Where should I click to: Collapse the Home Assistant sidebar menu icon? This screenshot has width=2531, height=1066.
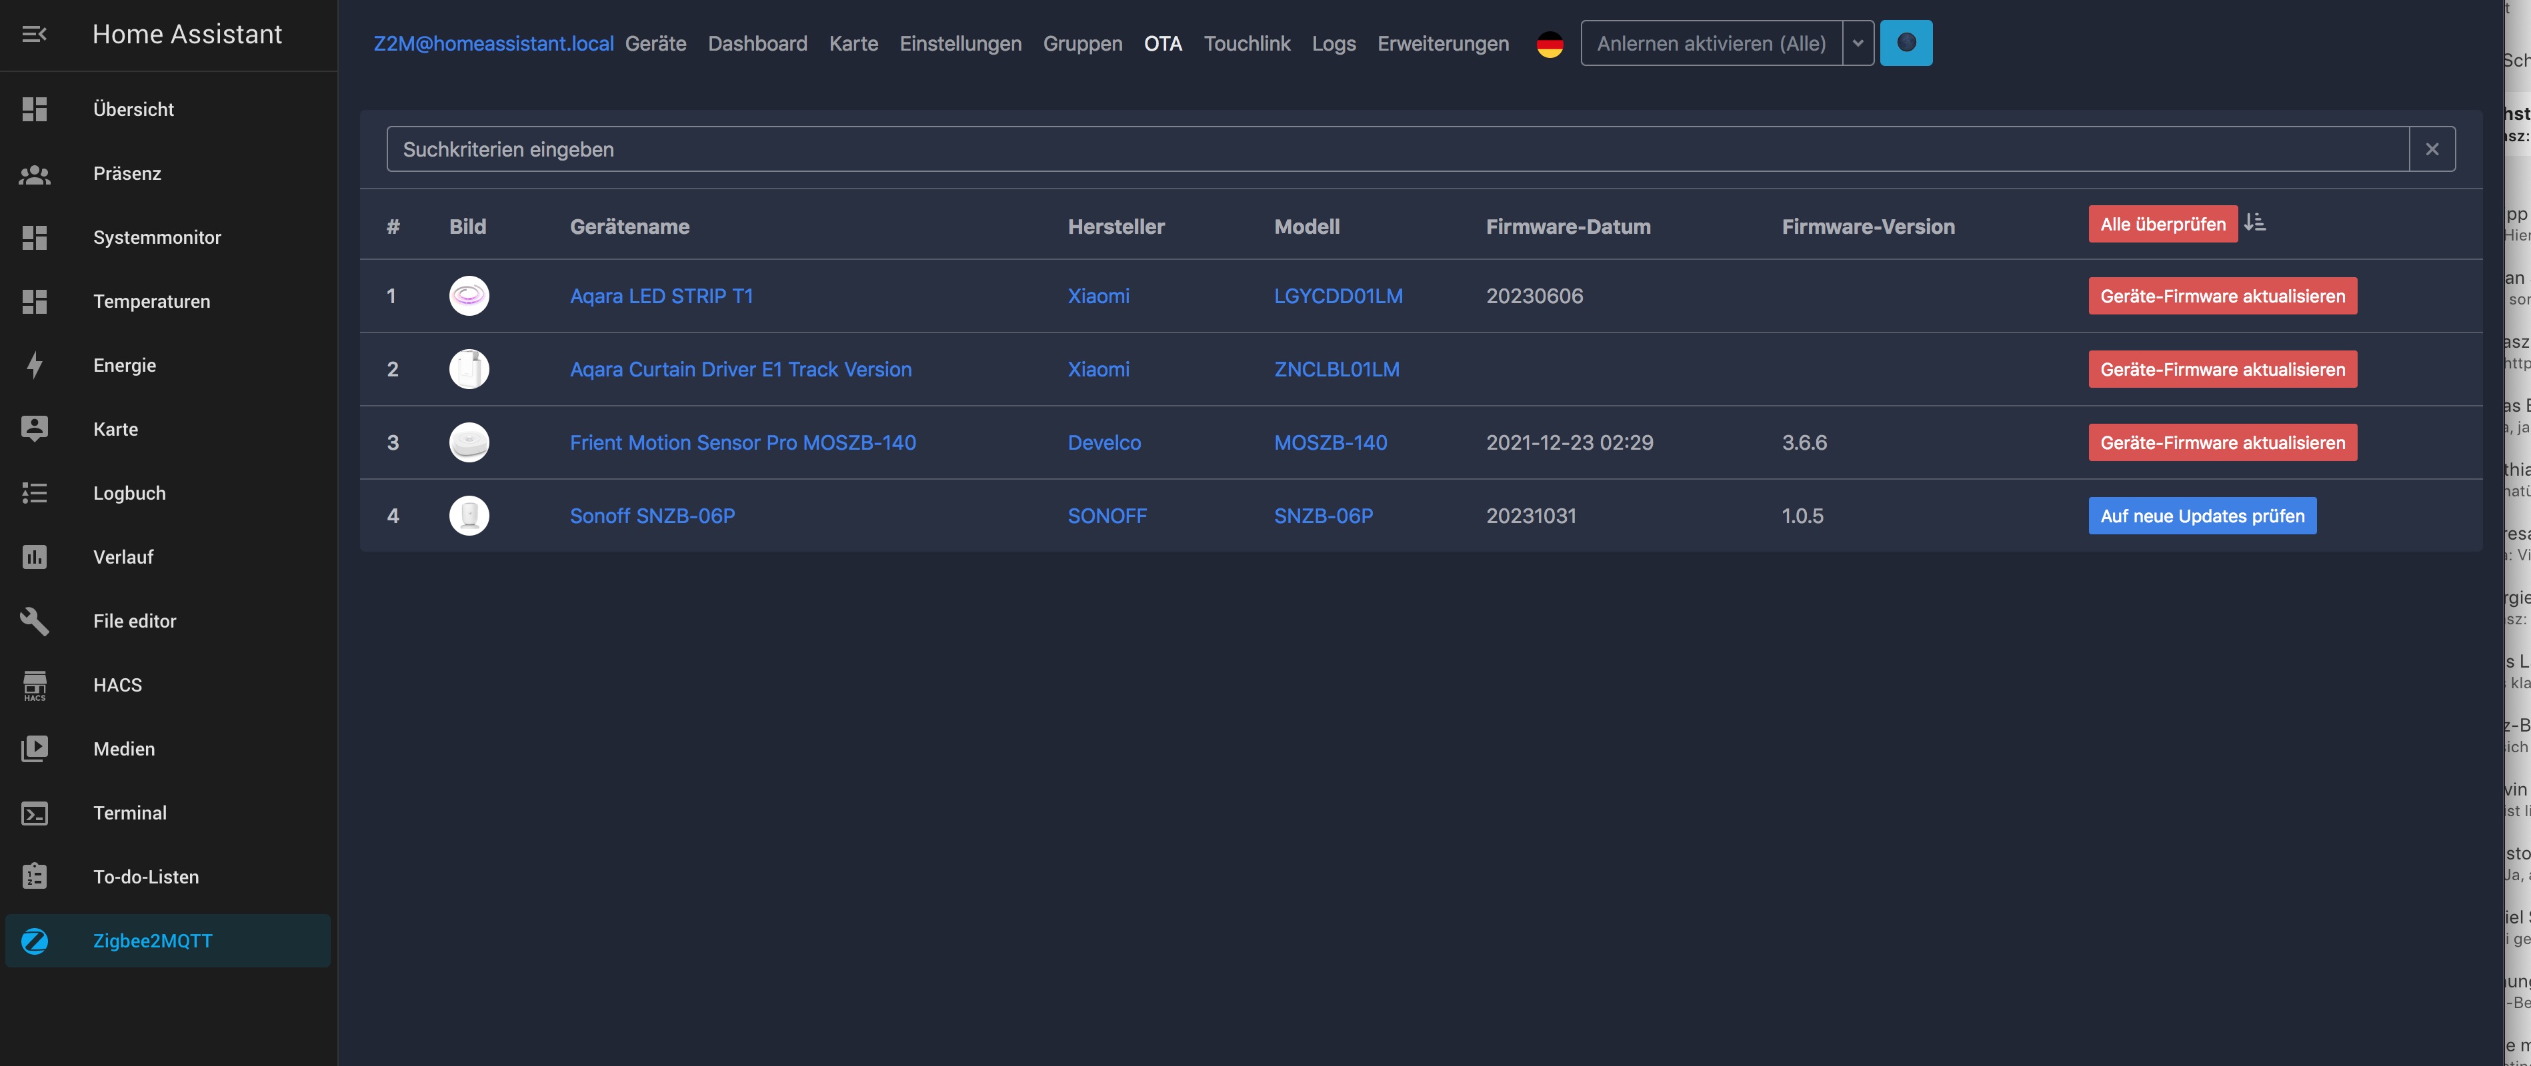click(x=35, y=35)
